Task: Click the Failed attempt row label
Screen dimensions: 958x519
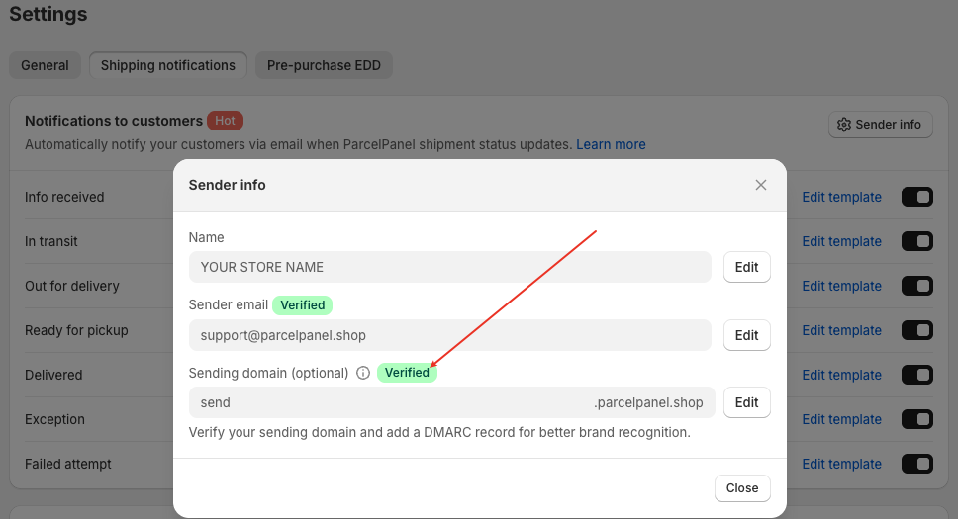Action: (x=68, y=464)
